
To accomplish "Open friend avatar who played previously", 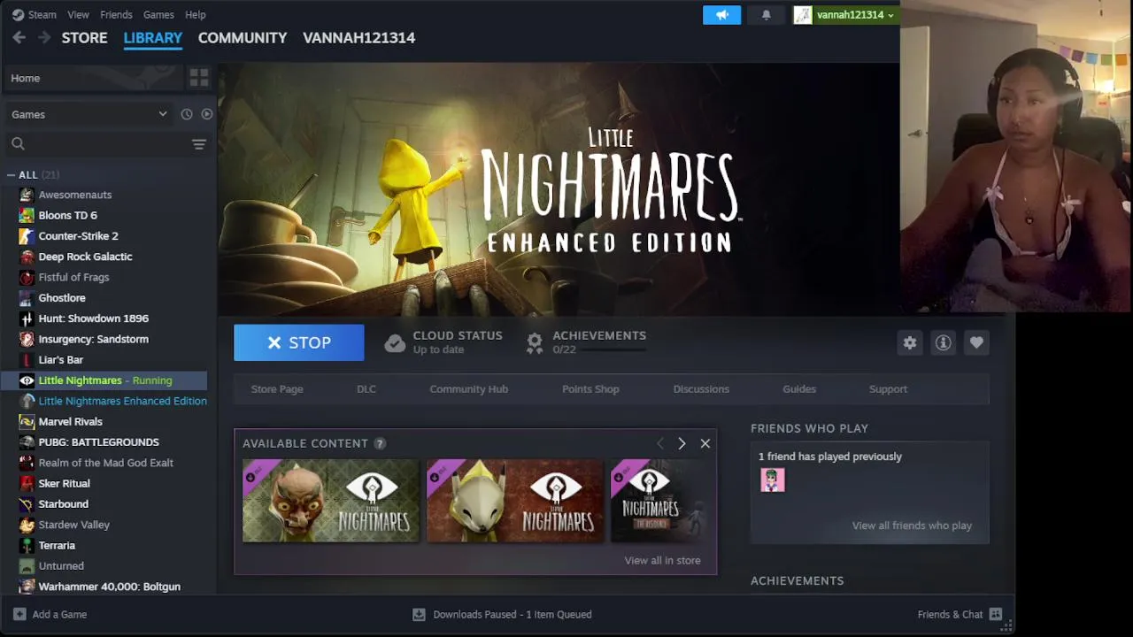I will [x=773, y=480].
